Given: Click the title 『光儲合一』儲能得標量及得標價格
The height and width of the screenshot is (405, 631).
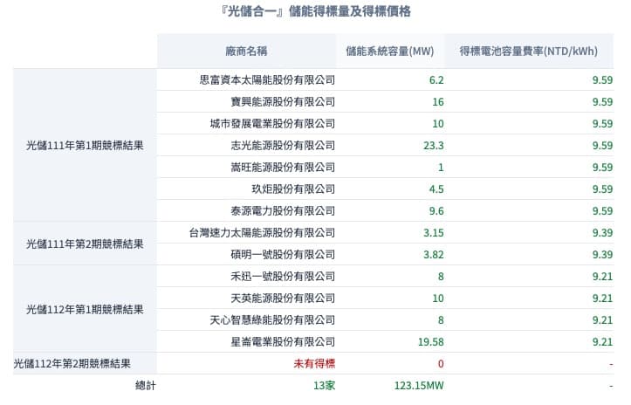Looking at the screenshot, I should (x=316, y=11).
